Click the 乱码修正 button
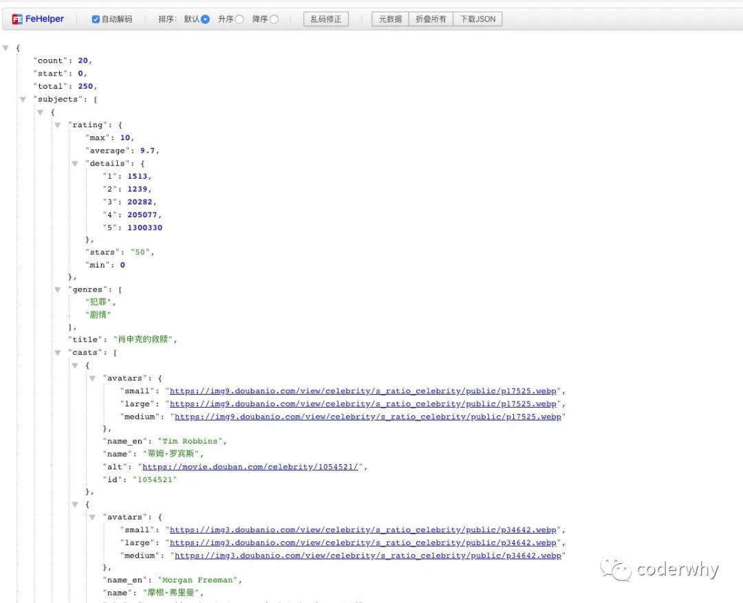Screen dimensions: 743x603 point(326,19)
